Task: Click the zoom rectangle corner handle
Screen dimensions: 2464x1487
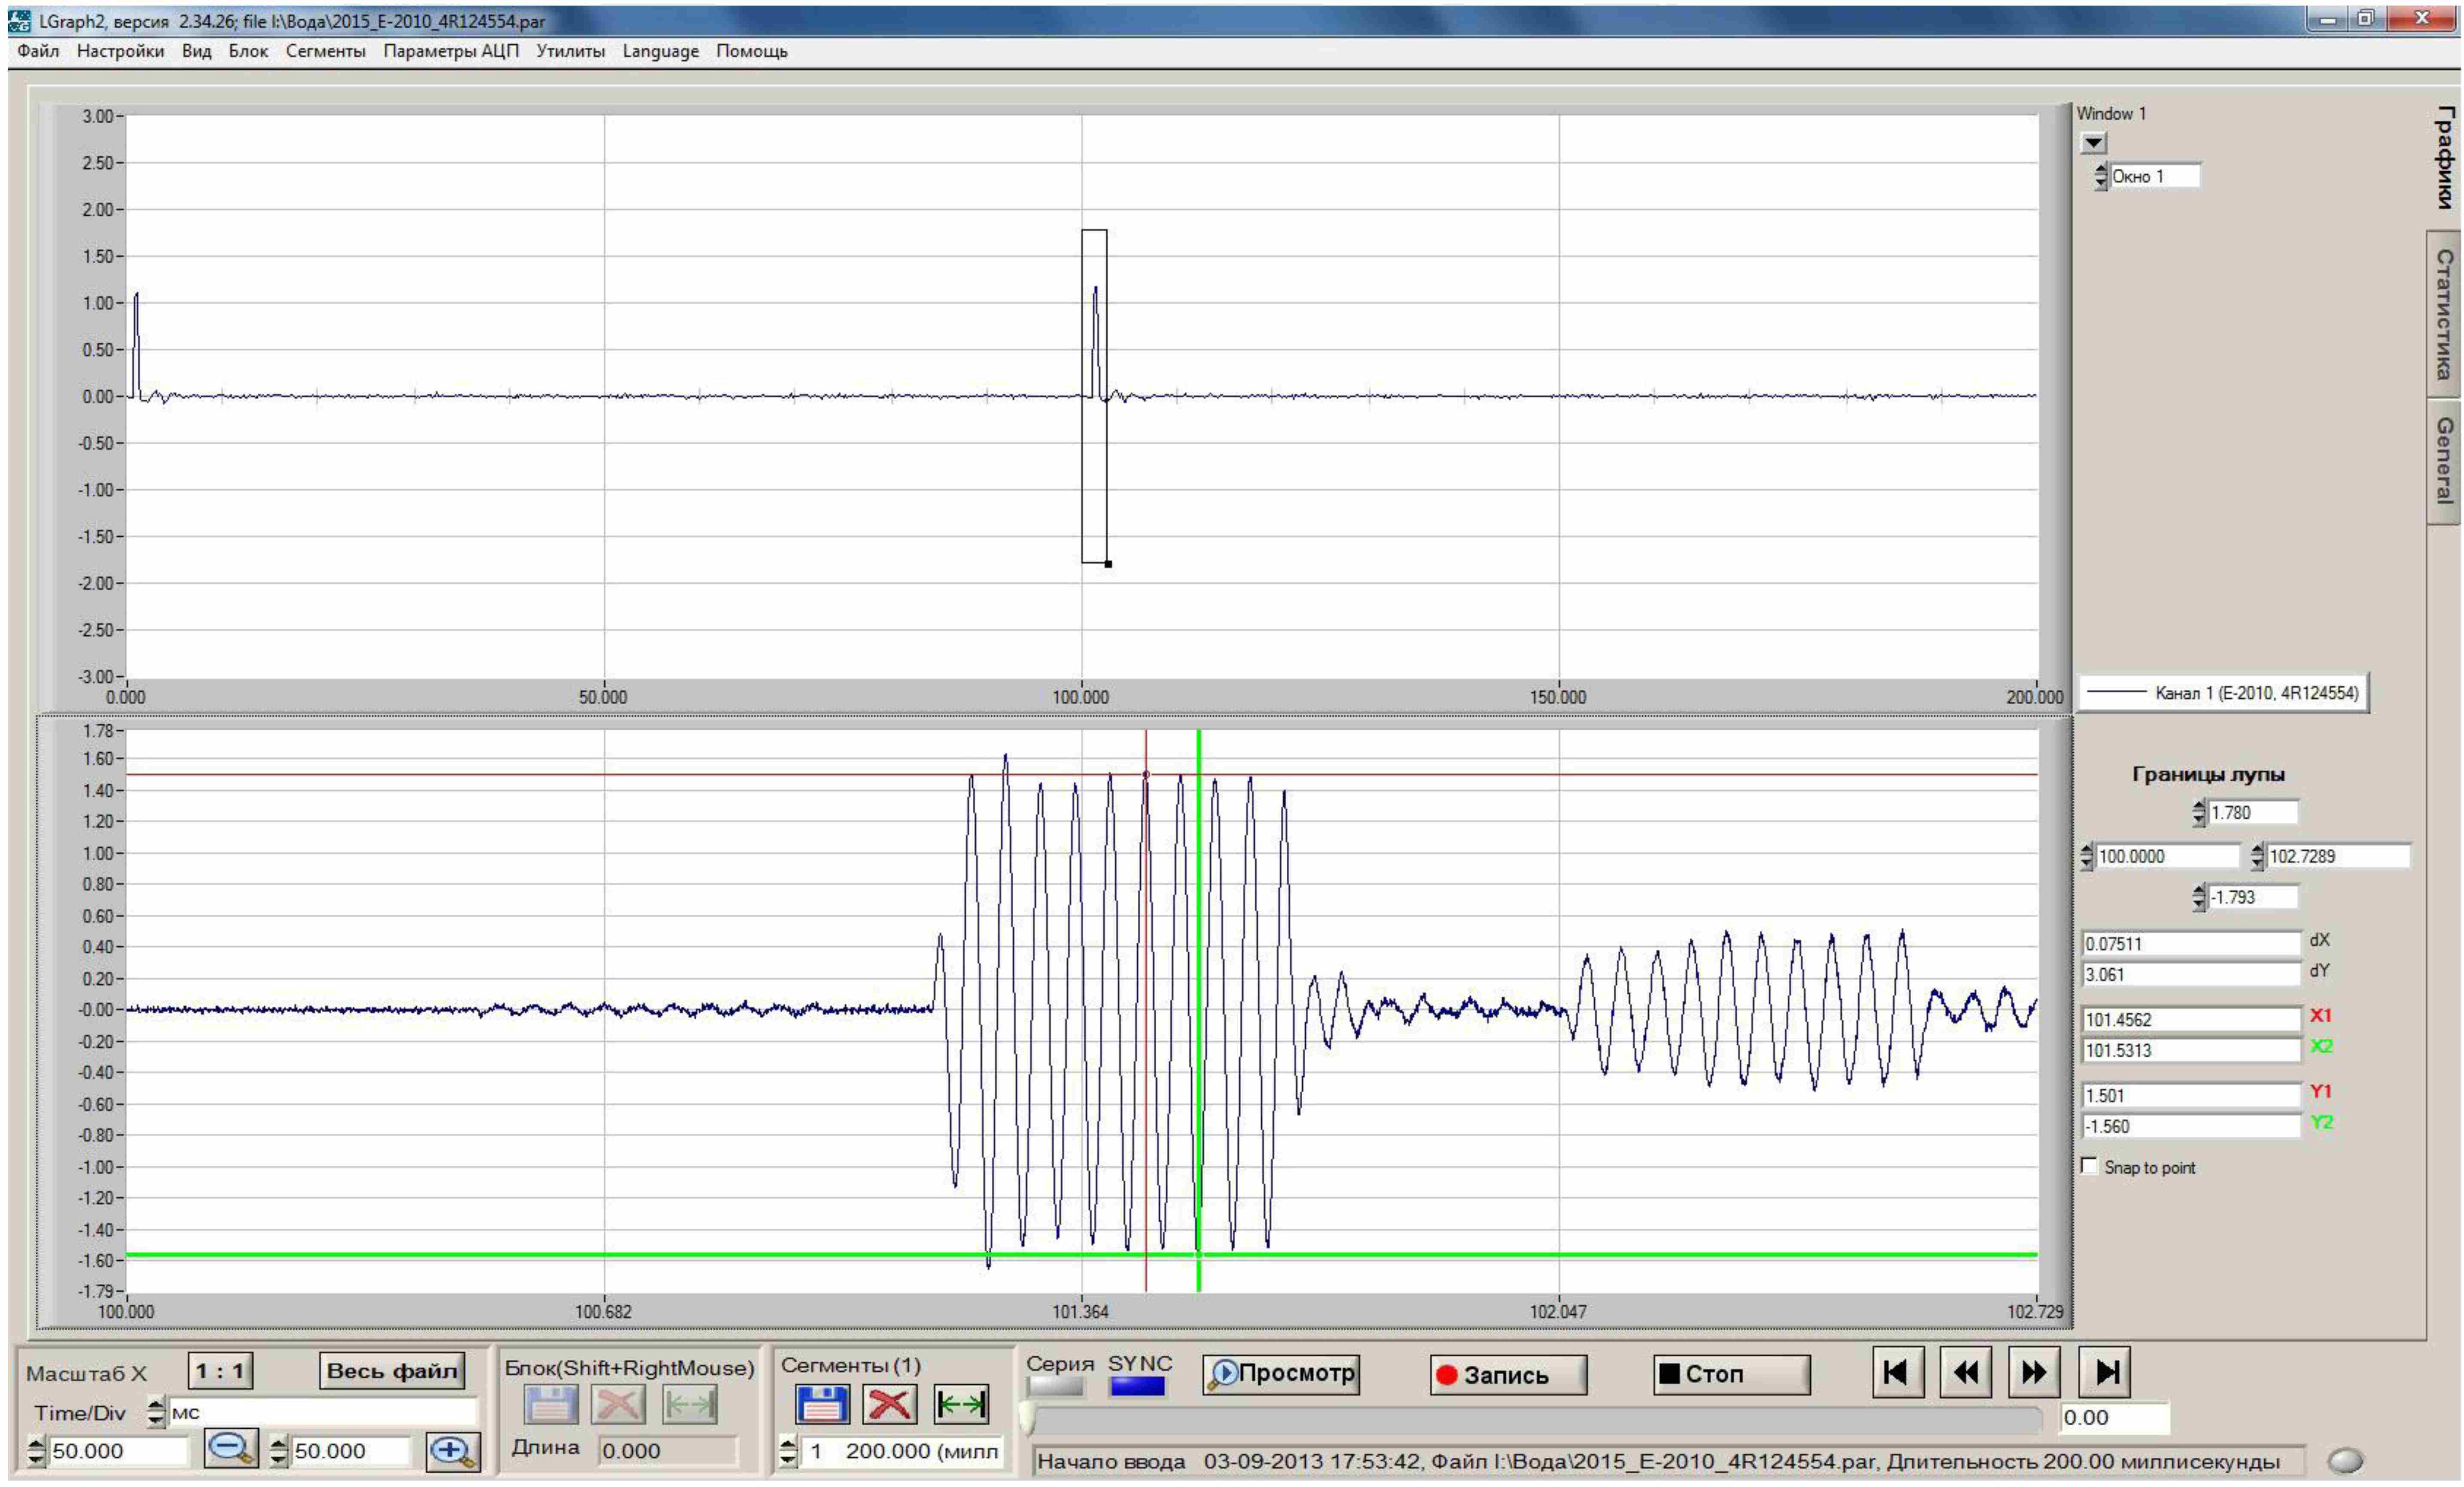Action: (1108, 564)
